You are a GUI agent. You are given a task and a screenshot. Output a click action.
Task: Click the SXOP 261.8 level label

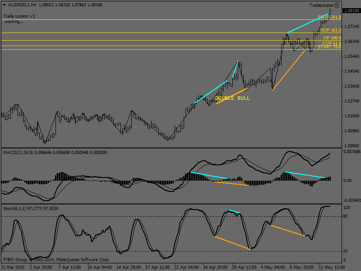click(329, 17)
